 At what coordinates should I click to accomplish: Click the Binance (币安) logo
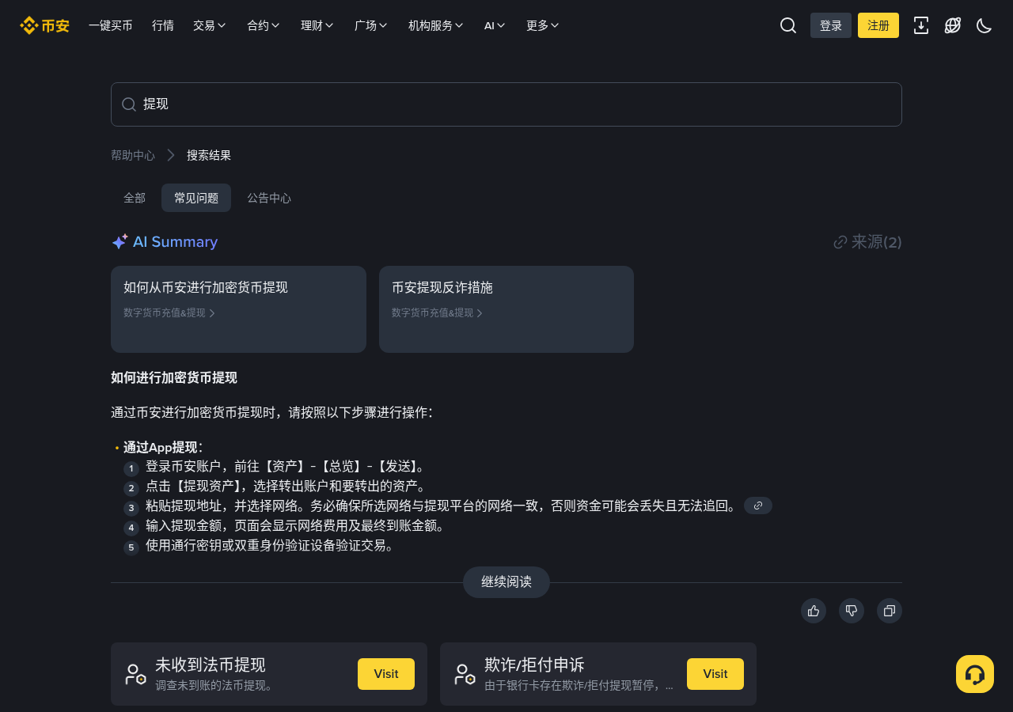coord(44,25)
